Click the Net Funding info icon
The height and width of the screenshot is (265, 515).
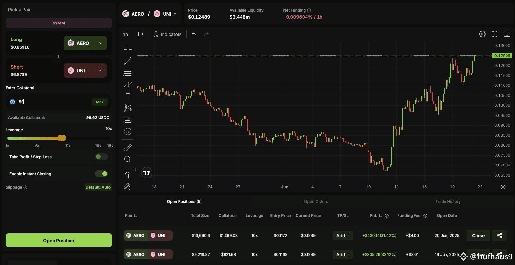(x=309, y=10)
